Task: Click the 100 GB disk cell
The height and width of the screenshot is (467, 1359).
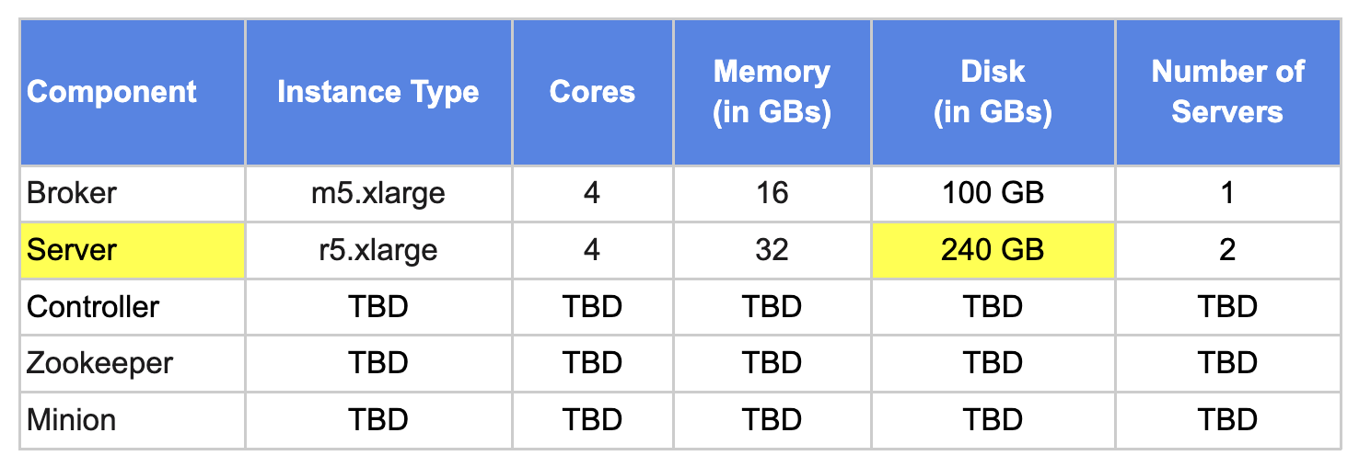Action: [993, 193]
